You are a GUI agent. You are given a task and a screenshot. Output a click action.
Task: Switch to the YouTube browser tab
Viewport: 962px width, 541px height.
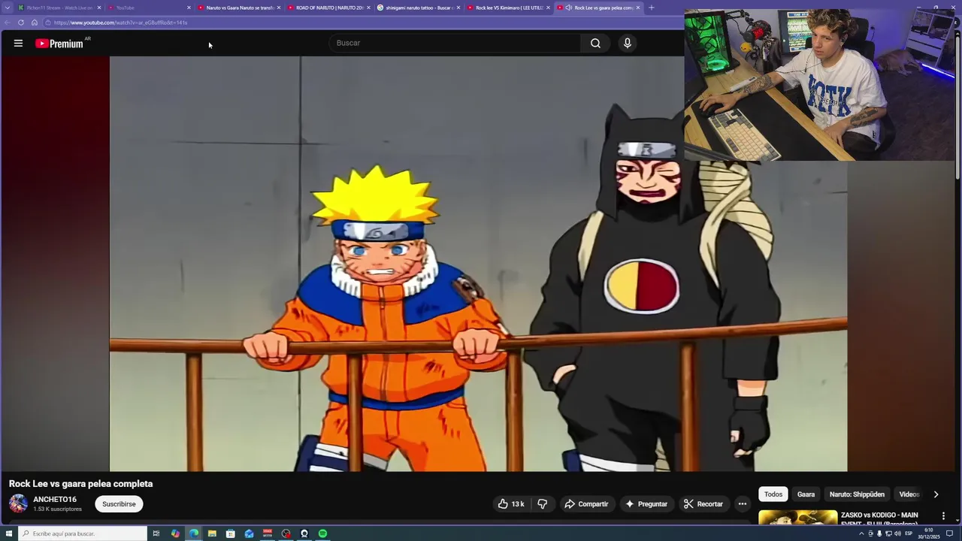point(147,8)
